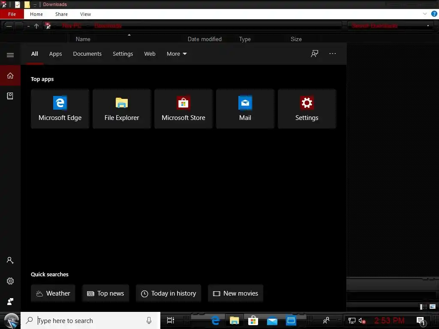
Task: Open the three-dot options menu in search
Action: pyautogui.click(x=333, y=54)
